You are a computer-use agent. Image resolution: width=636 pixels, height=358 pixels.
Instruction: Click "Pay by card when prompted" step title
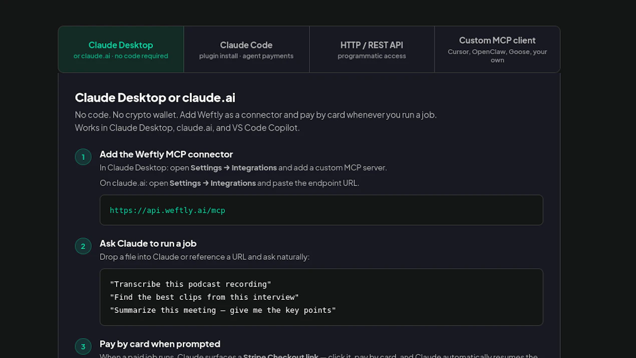tap(160, 344)
